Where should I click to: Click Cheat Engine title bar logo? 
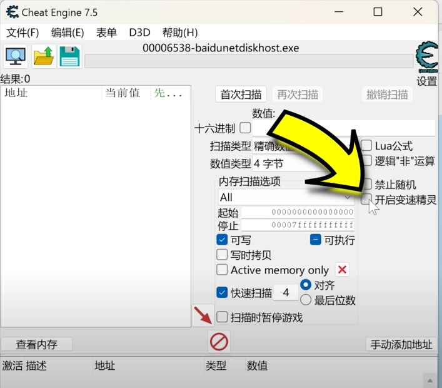pyautogui.click(x=11, y=12)
